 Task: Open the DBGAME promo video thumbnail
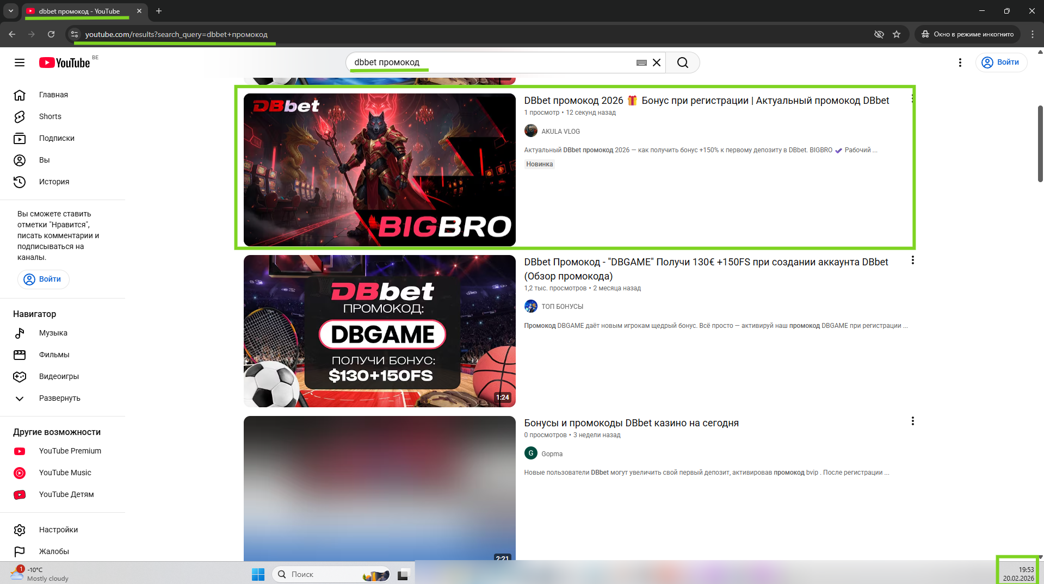(x=380, y=331)
